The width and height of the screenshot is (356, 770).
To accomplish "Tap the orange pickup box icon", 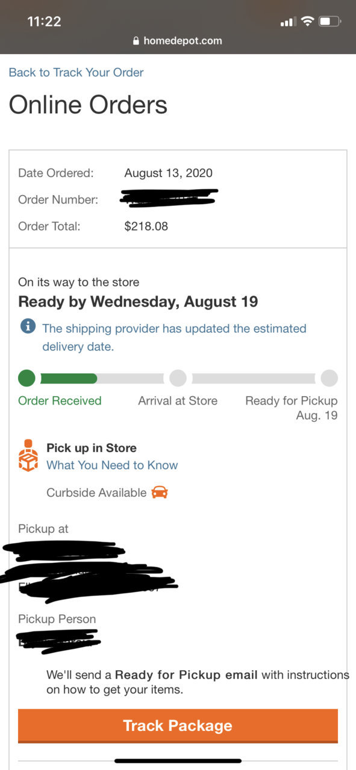I will point(28,456).
